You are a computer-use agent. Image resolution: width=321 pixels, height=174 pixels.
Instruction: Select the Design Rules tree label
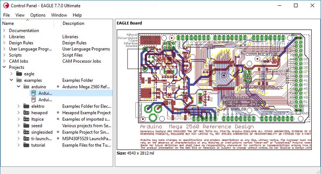tap(21, 43)
